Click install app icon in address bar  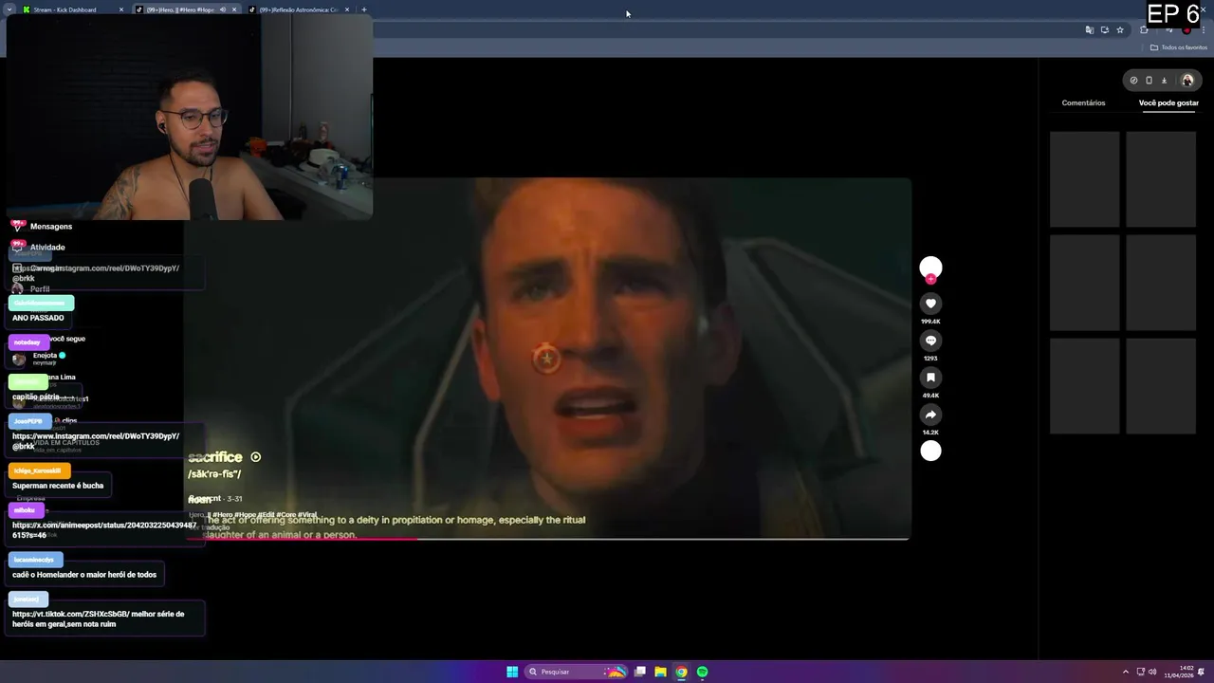[1104, 30]
